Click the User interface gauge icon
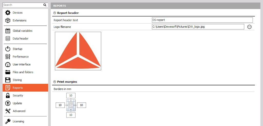Screen dimensions: 263x126 [8, 64]
